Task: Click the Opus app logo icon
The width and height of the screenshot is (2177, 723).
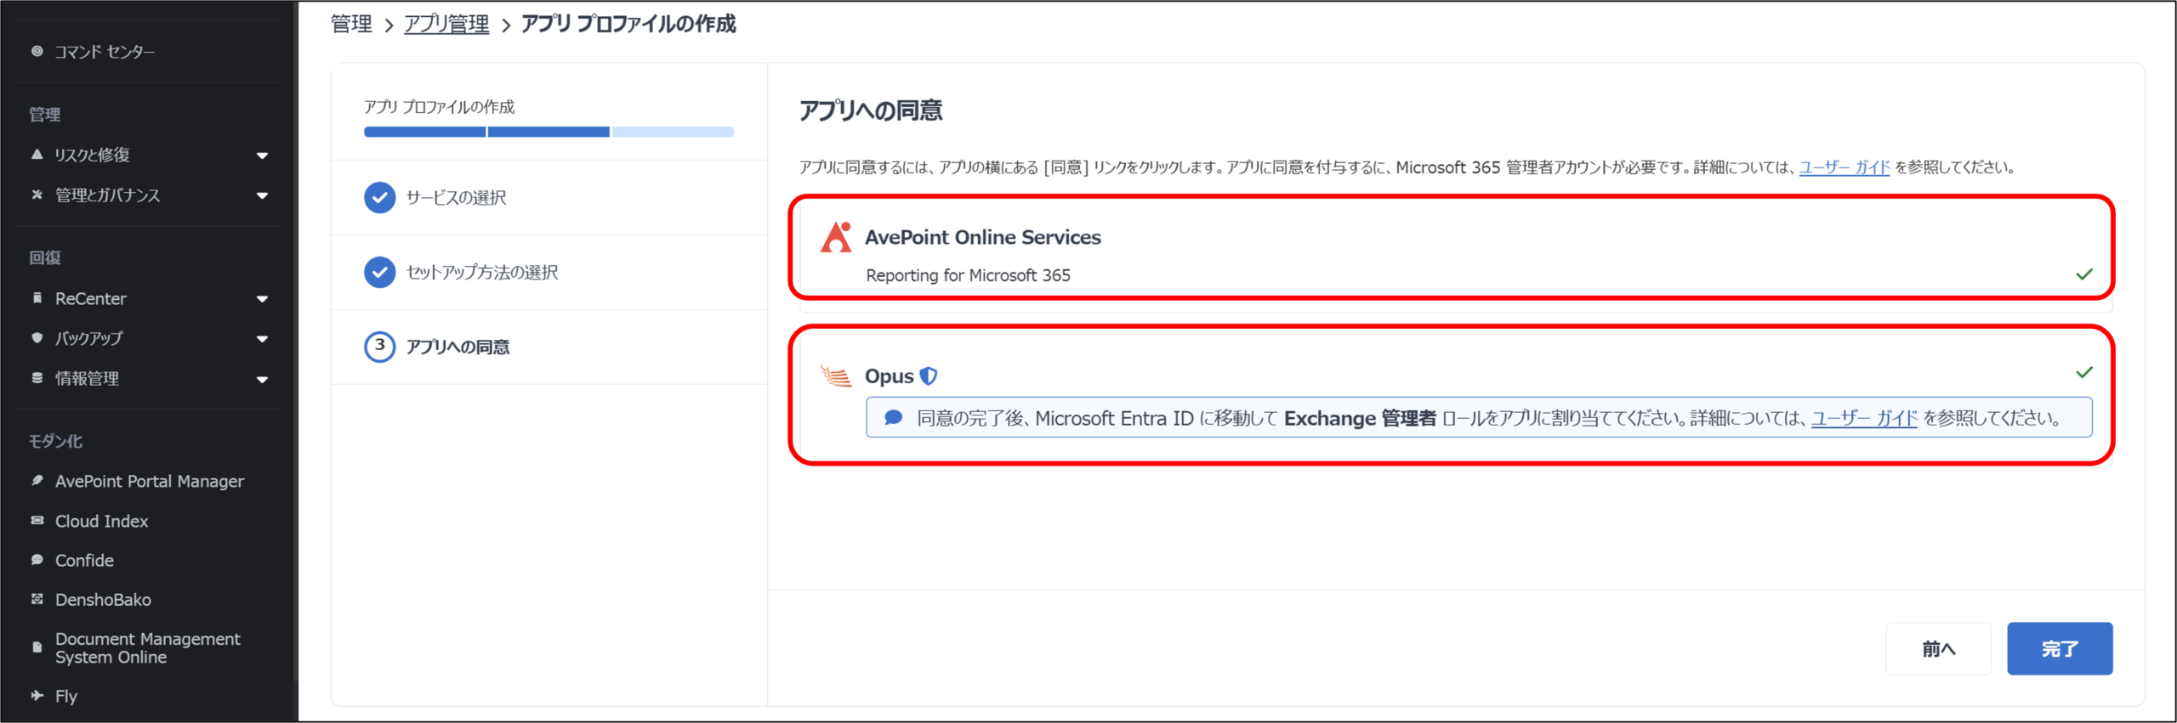Action: tap(835, 376)
